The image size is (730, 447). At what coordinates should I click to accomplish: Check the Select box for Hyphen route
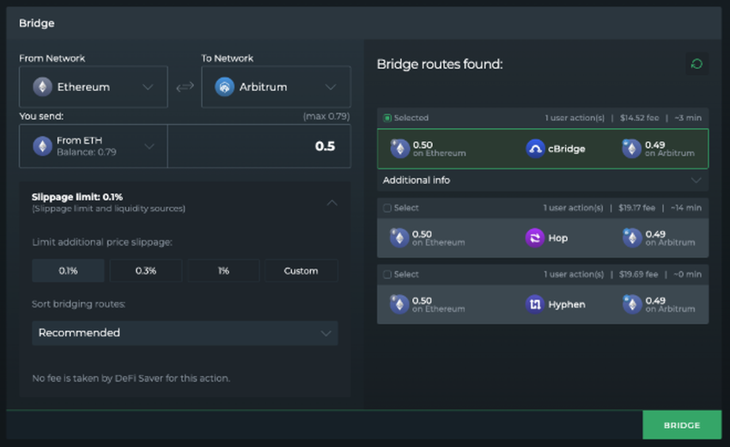point(387,274)
